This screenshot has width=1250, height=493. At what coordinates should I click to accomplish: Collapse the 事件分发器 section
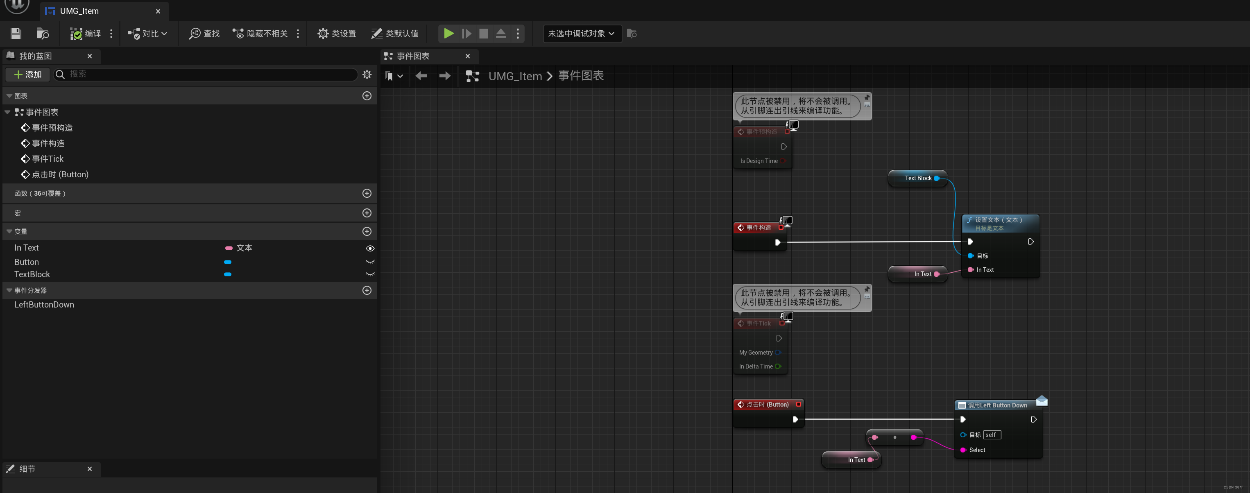(x=9, y=290)
